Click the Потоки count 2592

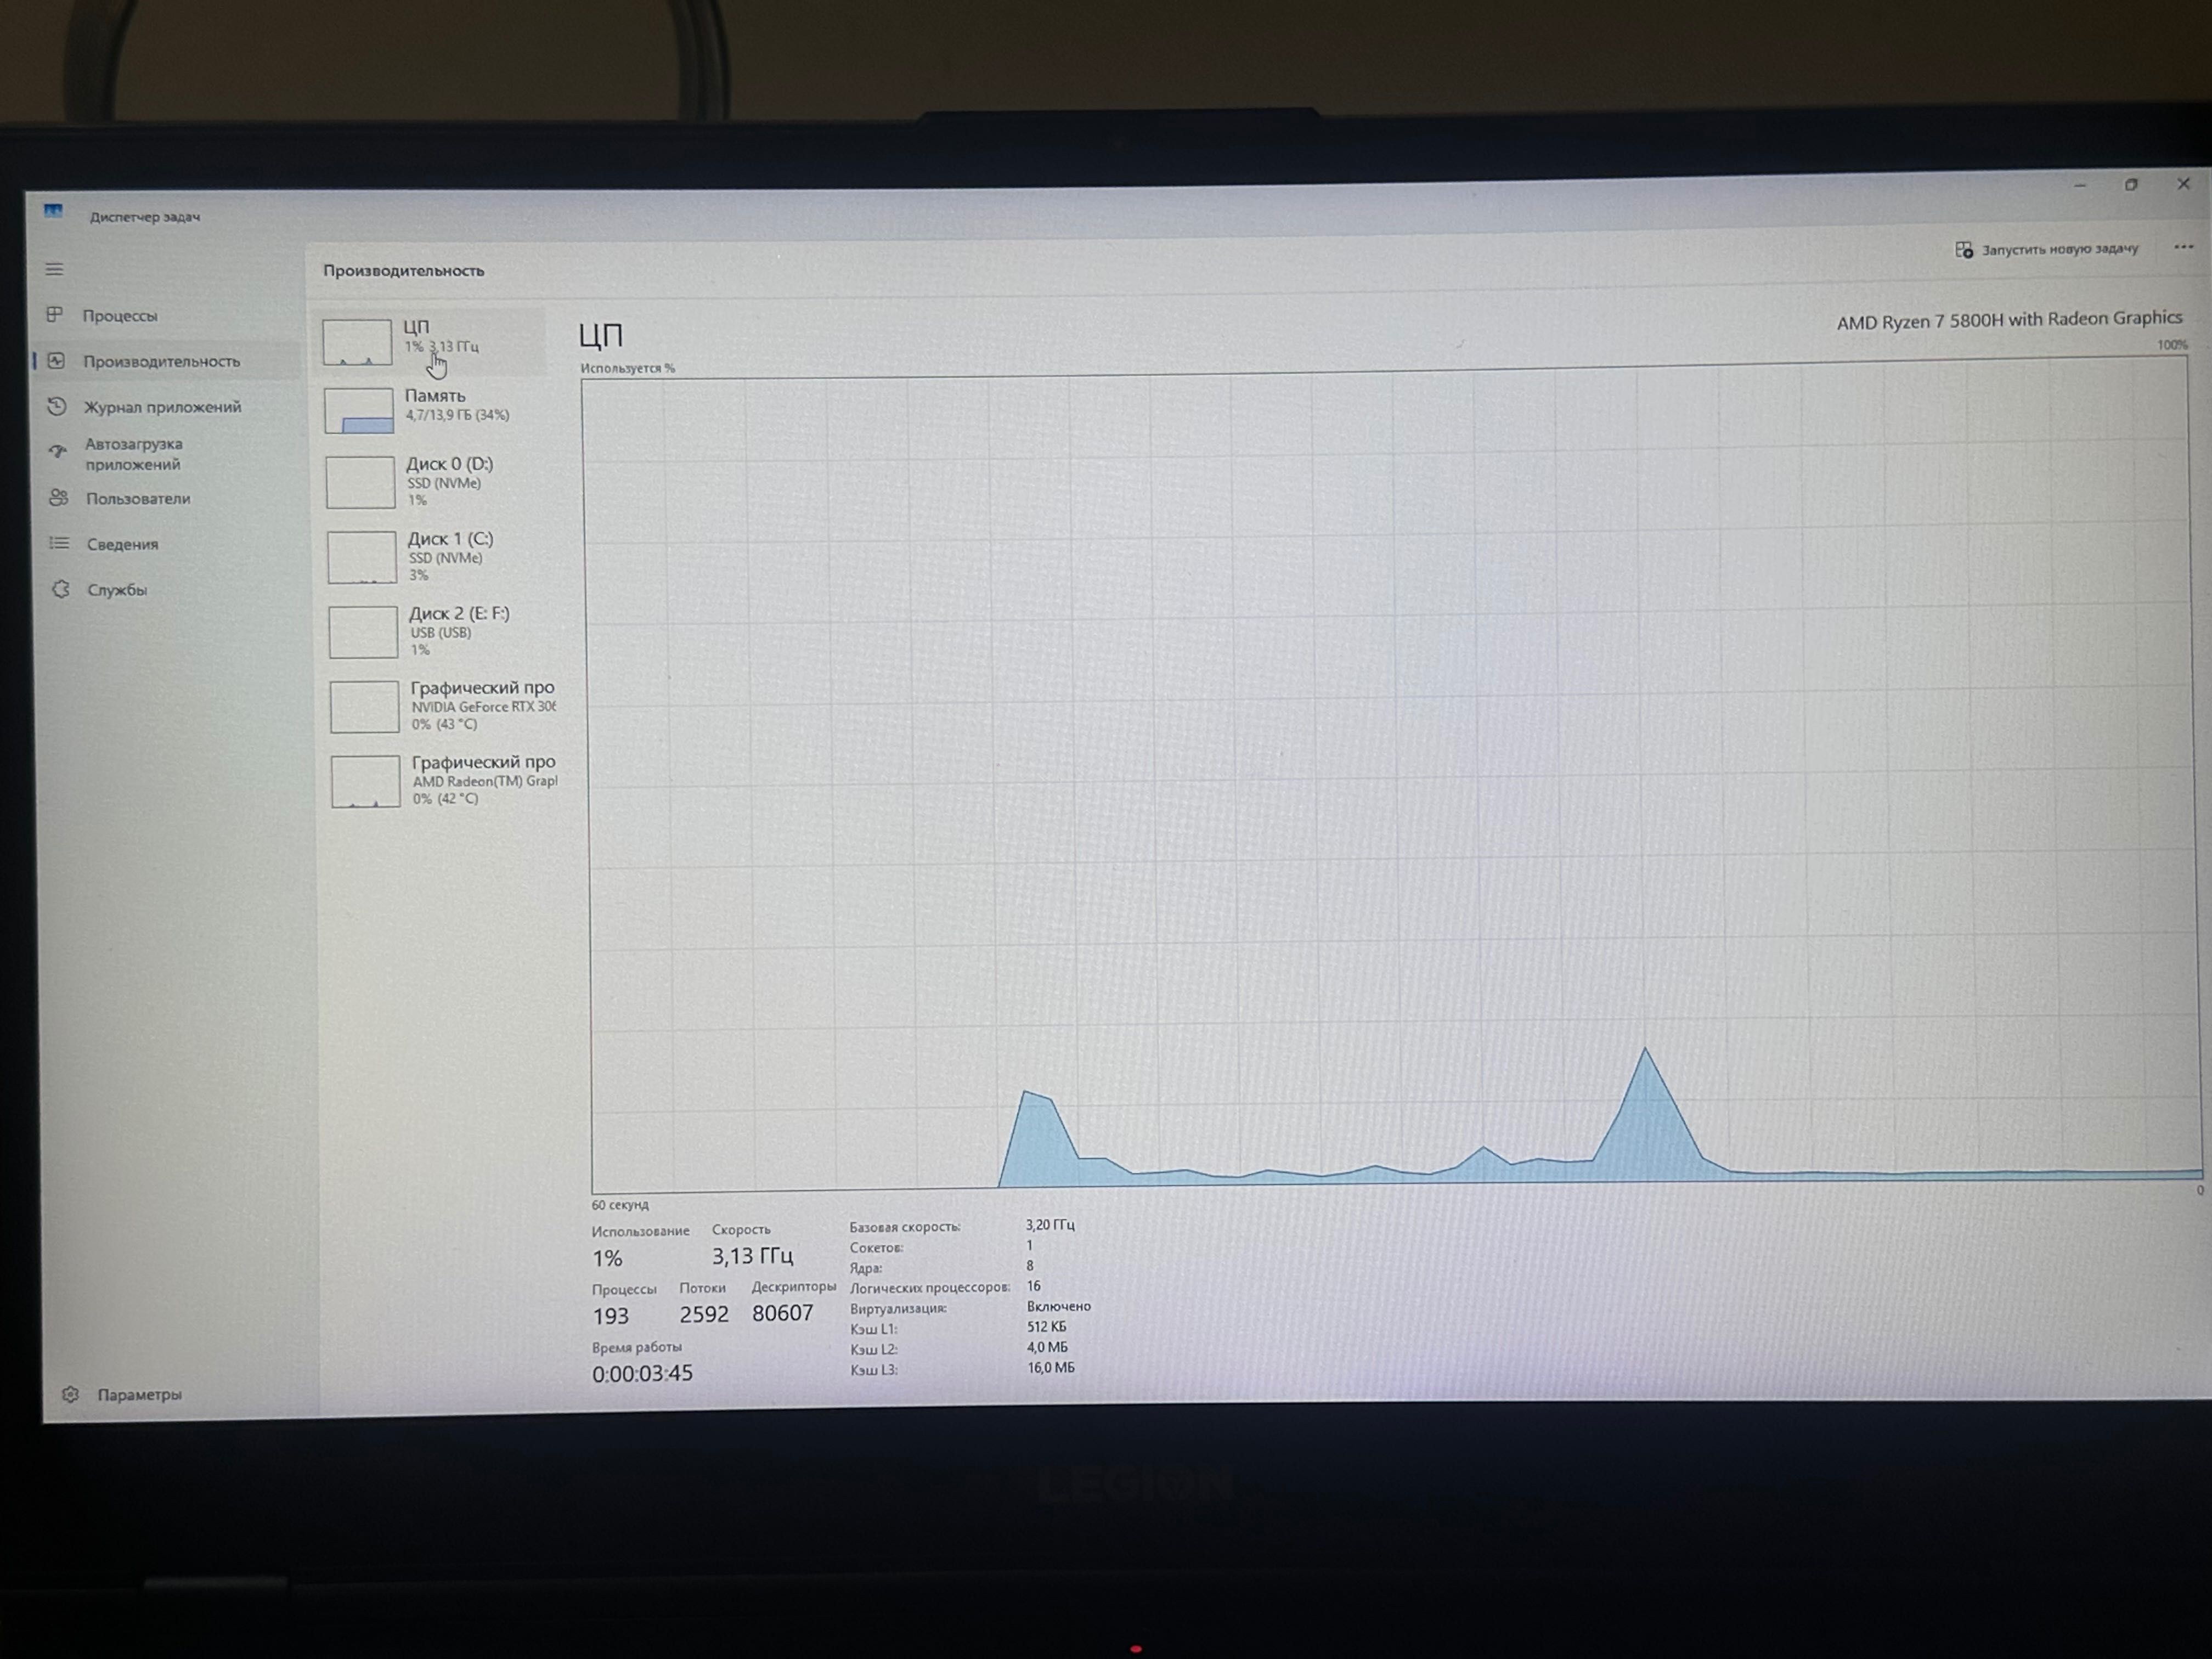tap(704, 1314)
